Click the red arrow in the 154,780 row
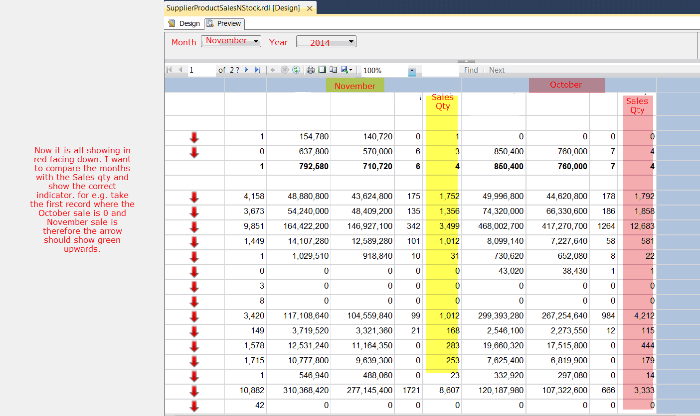The image size is (700, 416). pyautogui.click(x=194, y=138)
